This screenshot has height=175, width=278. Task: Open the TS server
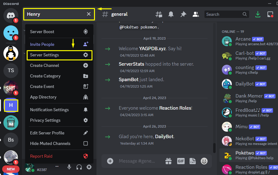coord(11,70)
